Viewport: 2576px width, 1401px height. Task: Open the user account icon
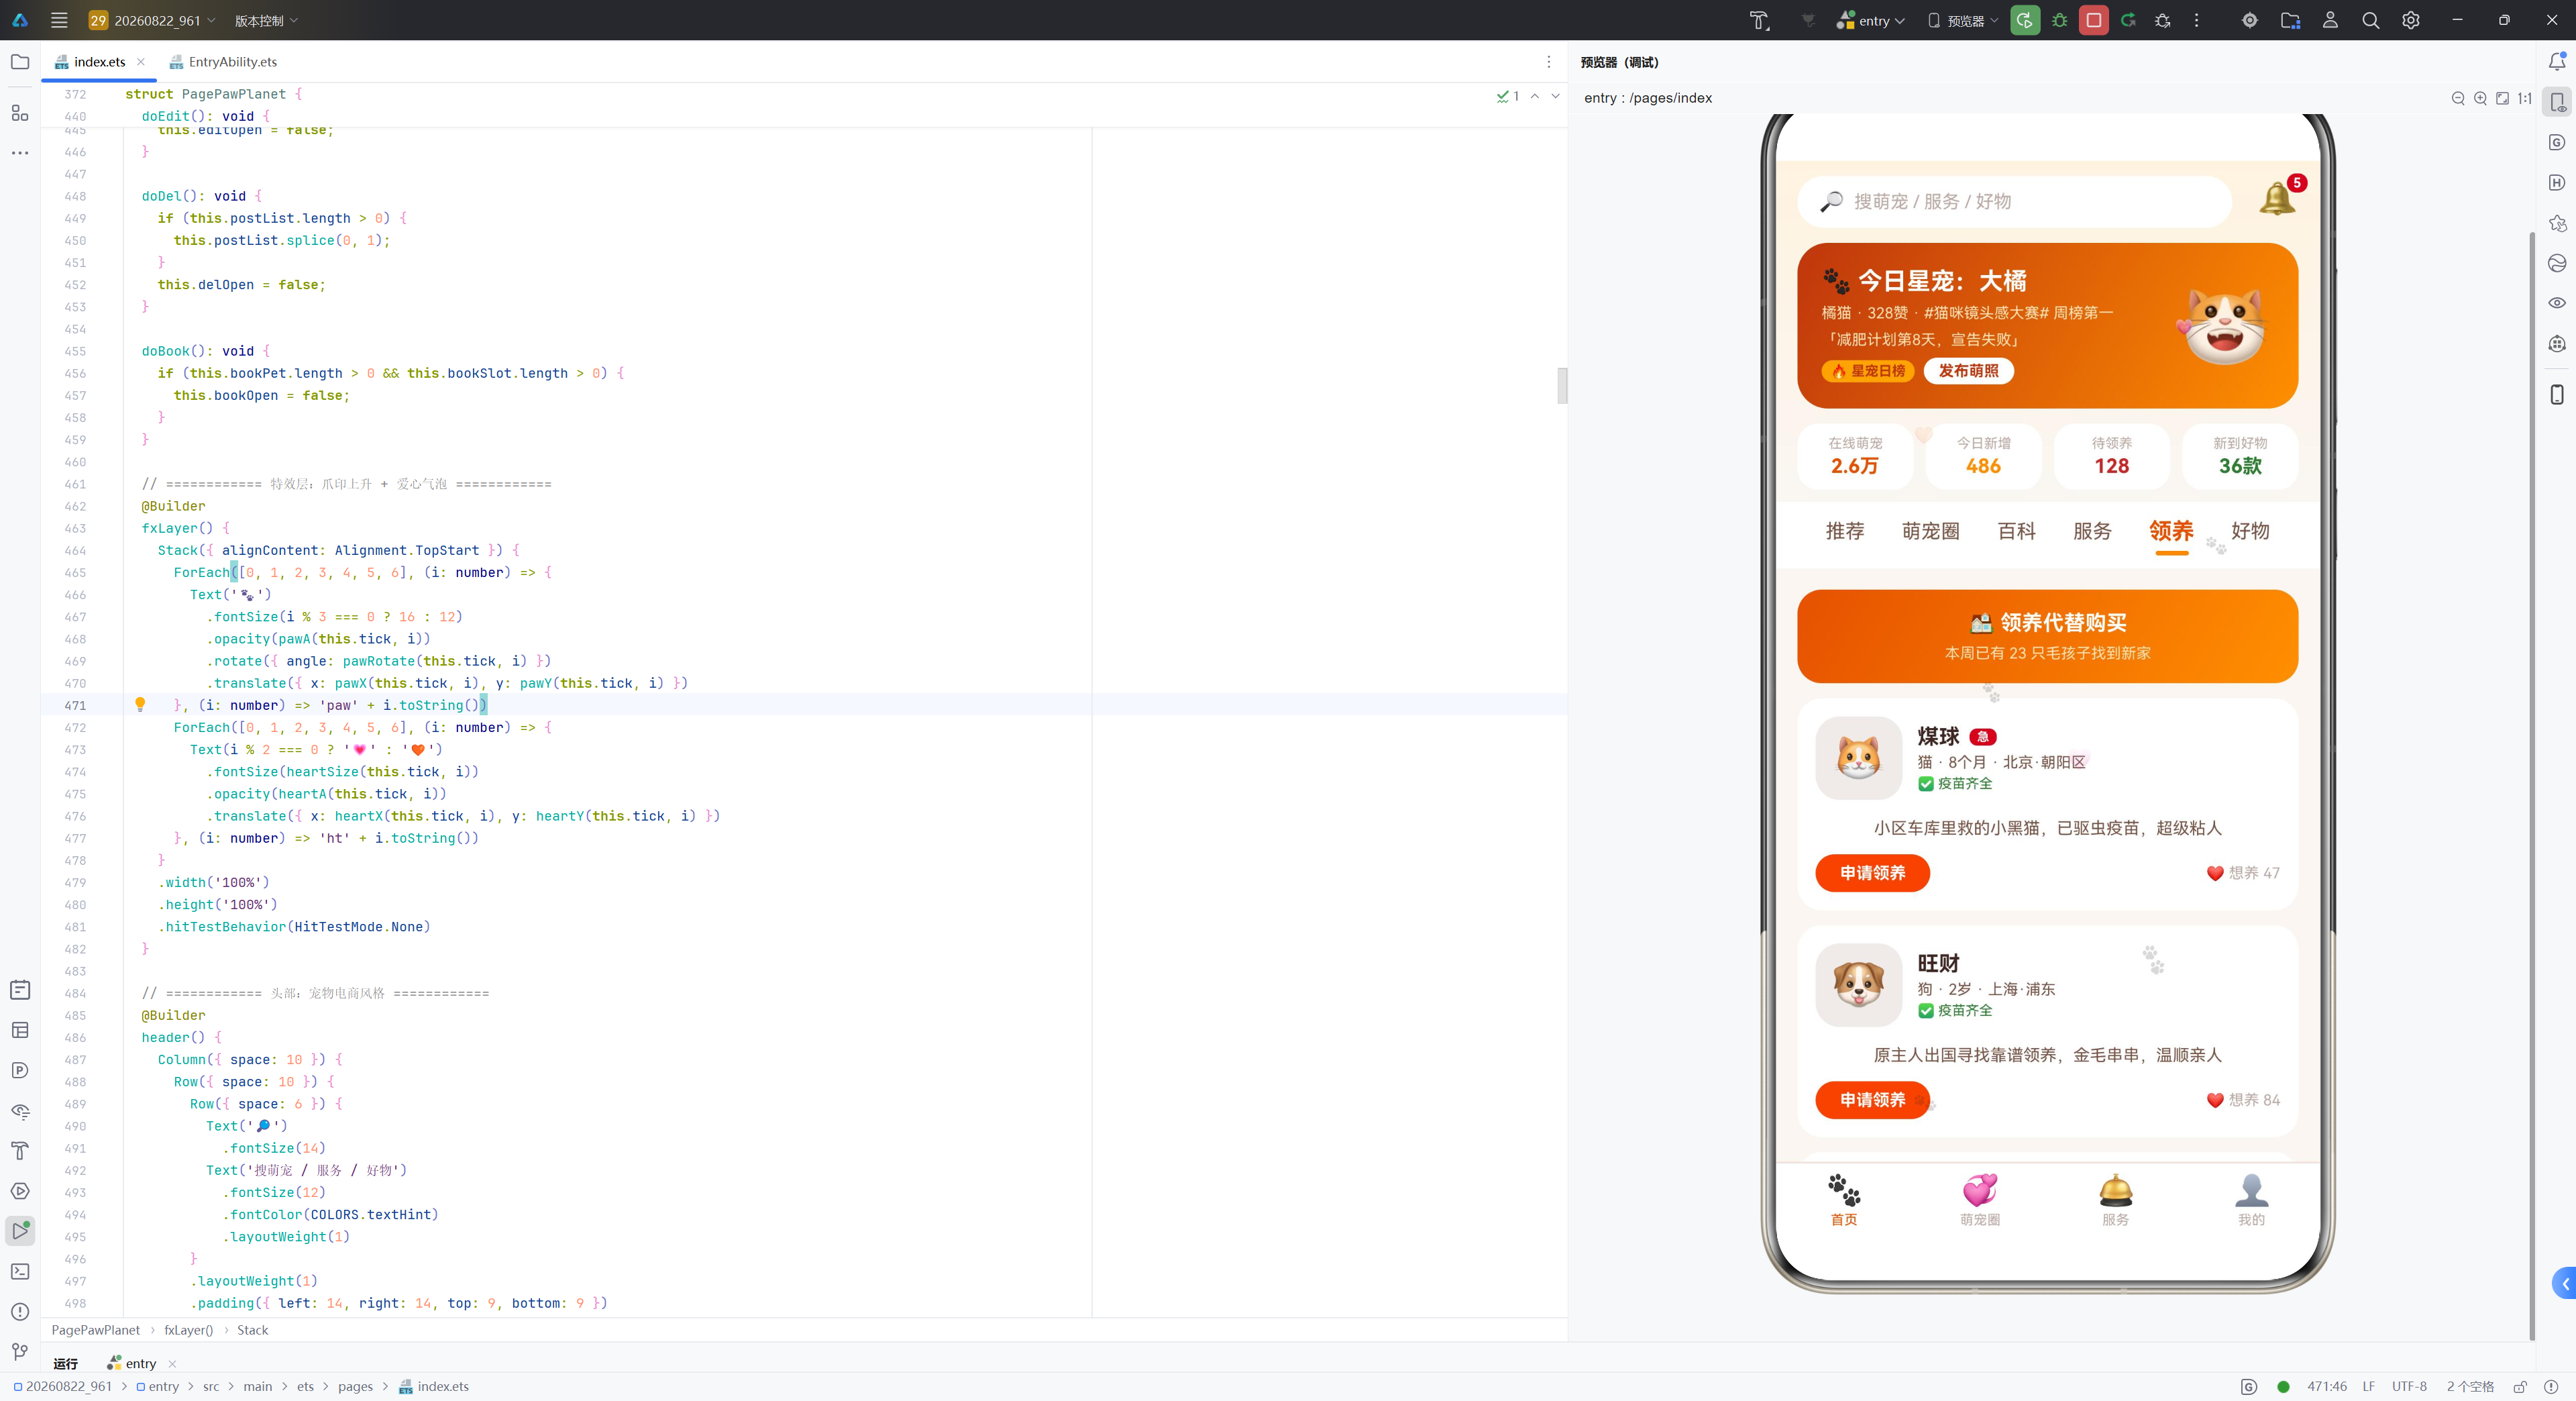tap(2330, 20)
